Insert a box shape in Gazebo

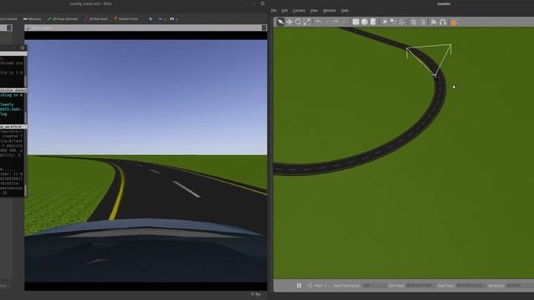click(x=355, y=22)
